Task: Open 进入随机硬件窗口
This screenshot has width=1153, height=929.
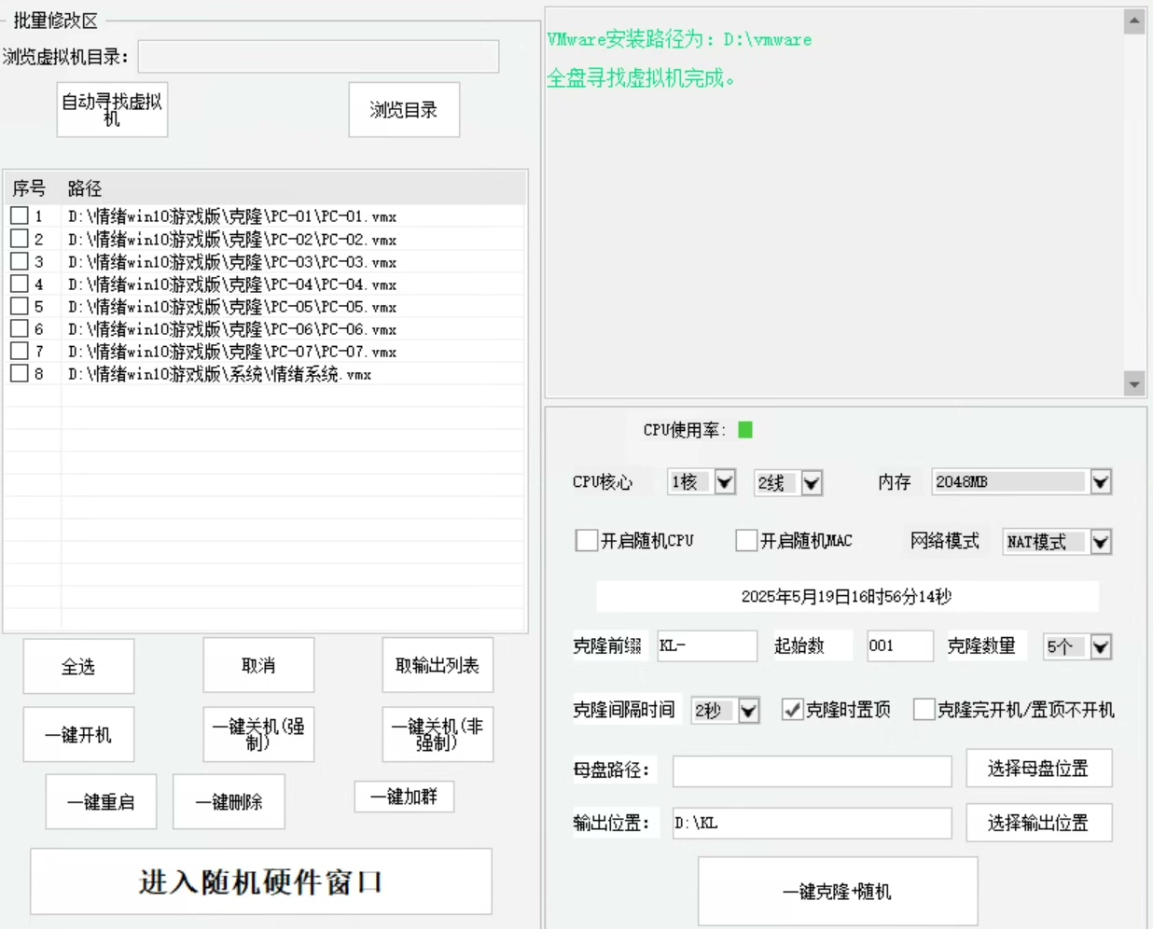Action: point(260,881)
